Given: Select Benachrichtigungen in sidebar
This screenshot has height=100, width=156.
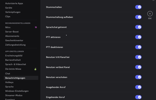Looking at the screenshot, I should [x=21, y=78].
